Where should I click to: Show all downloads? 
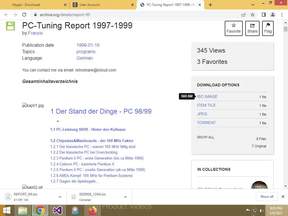pos(267,197)
